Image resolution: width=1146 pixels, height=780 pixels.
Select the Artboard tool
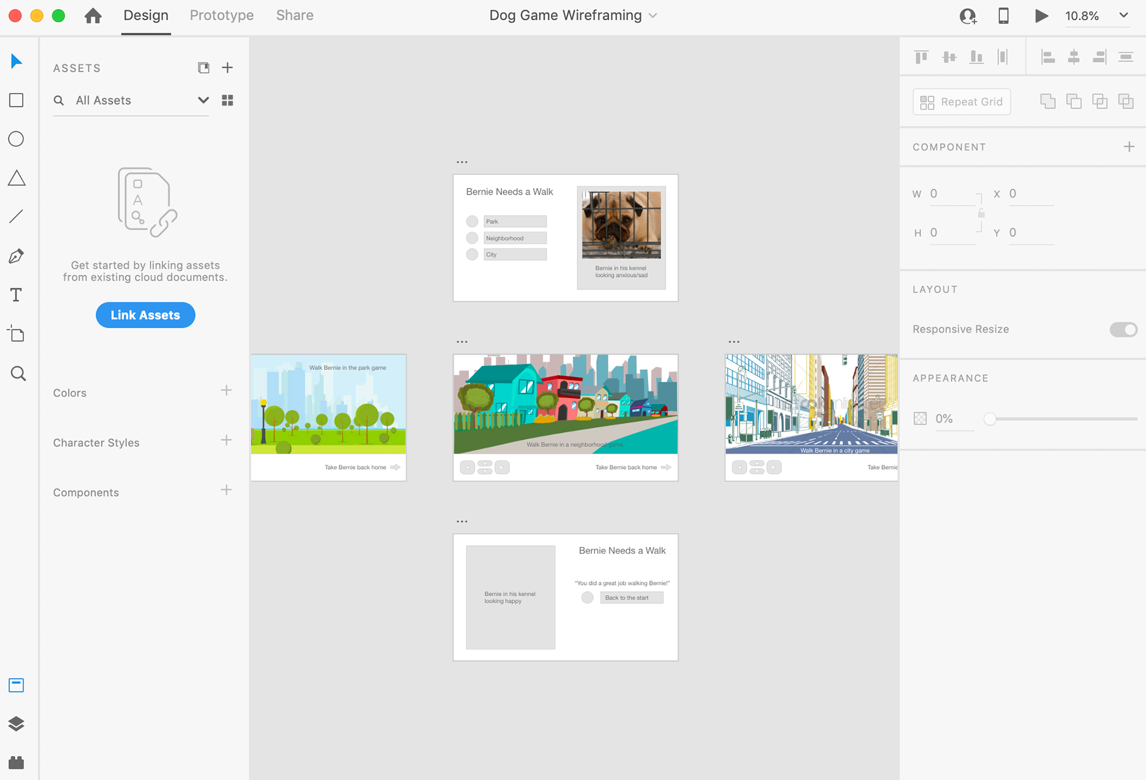click(x=16, y=334)
